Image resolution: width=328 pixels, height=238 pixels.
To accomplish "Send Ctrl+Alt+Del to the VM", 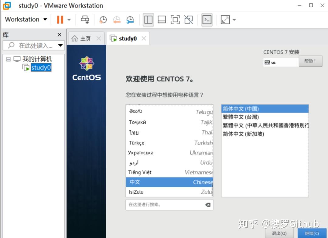I will (85, 20).
